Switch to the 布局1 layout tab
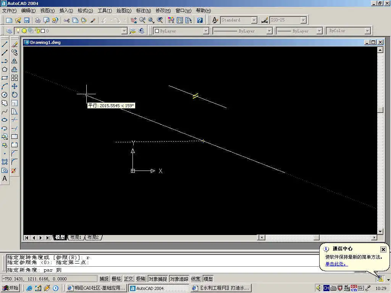Viewport: 391px width, 293px height. (76, 237)
